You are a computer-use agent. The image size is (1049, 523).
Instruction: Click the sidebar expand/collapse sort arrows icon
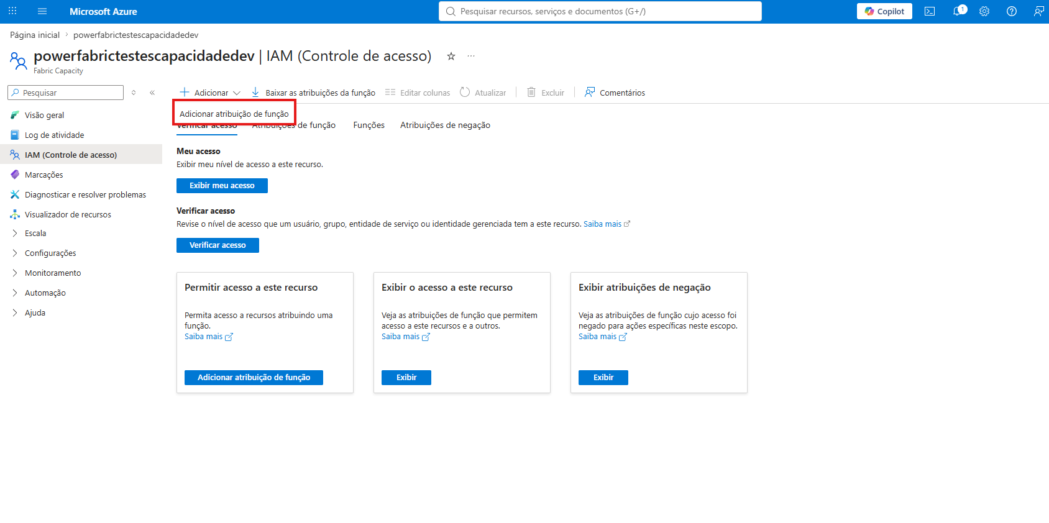pyautogui.click(x=134, y=93)
